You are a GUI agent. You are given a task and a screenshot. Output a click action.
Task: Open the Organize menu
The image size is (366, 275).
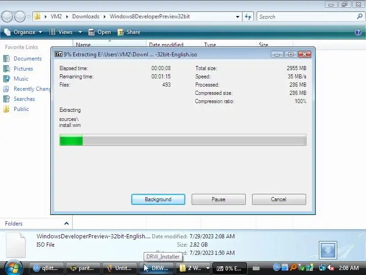click(24, 32)
